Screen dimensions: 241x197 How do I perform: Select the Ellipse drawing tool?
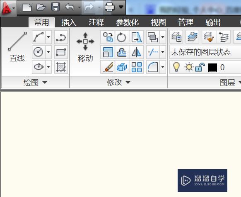point(39,67)
